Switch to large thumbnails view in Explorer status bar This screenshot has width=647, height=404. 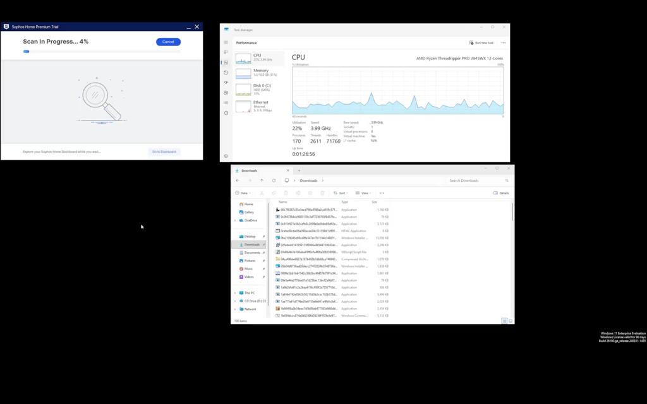pyautogui.click(x=511, y=321)
